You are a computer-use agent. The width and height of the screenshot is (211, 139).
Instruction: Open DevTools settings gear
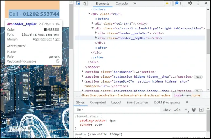(x=190, y=3)
